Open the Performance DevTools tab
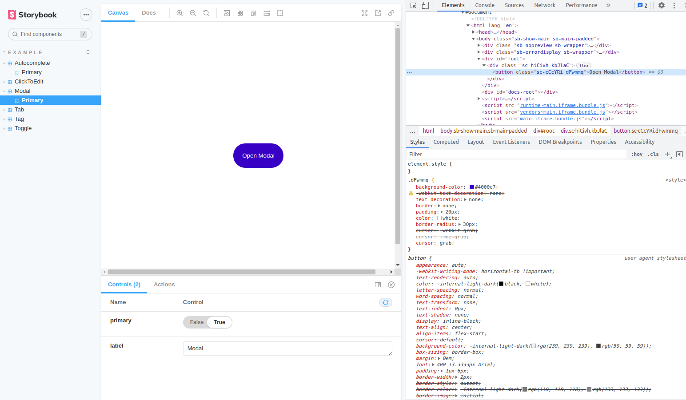Screen dimensions: 686x400 pos(581,5)
